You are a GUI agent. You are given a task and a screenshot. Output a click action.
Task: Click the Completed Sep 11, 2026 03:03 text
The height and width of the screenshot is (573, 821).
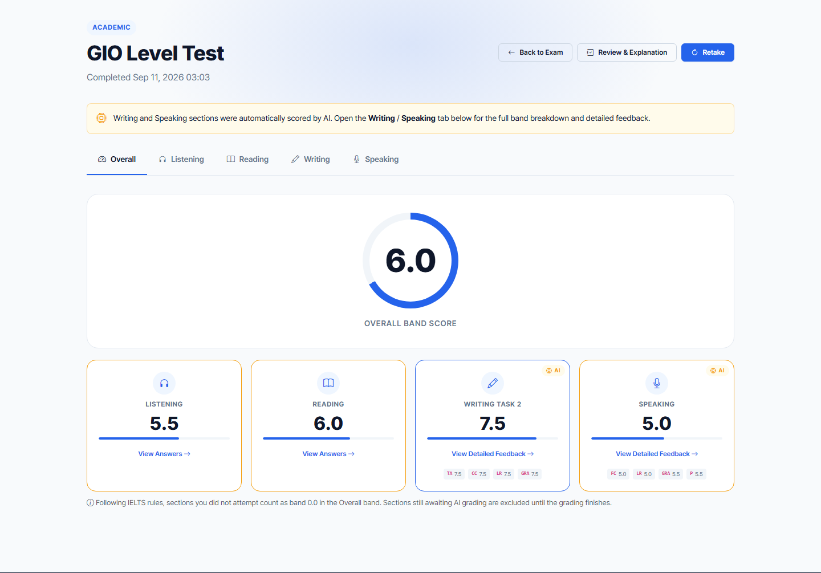click(148, 78)
